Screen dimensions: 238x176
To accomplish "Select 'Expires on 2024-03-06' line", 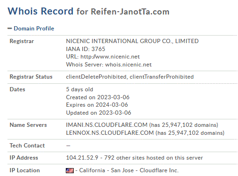I will point(97,105).
